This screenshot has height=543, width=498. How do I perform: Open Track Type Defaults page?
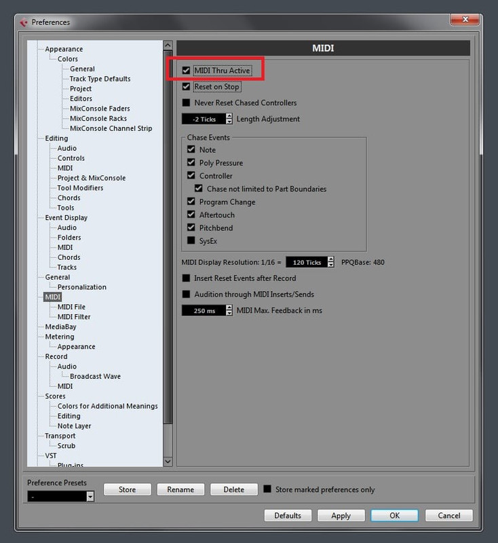click(100, 79)
